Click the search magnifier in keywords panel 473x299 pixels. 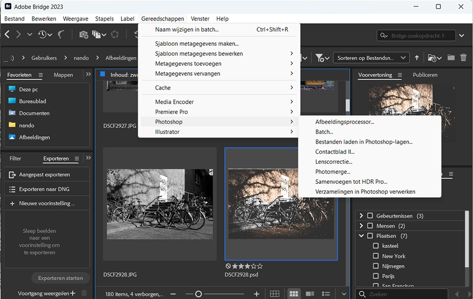(x=362, y=294)
